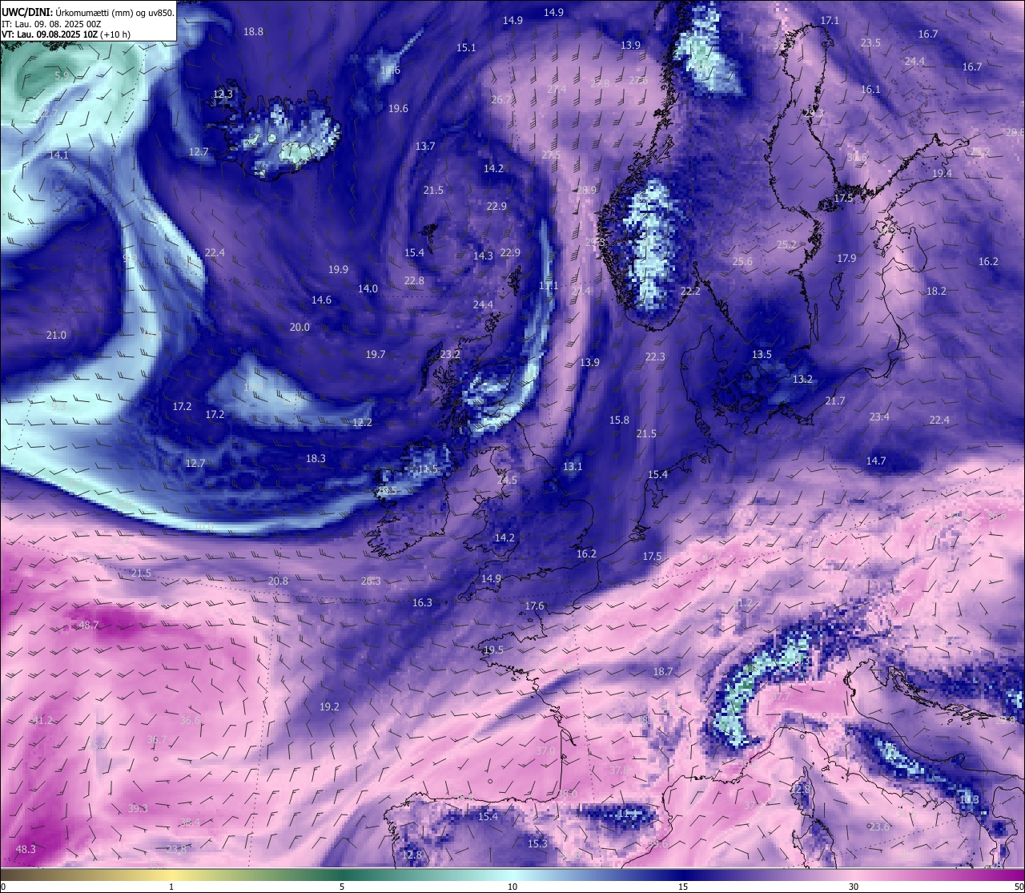The height and width of the screenshot is (893, 1025).
Task: Click the 20.8 value on the map
Action: pos(278,581)
